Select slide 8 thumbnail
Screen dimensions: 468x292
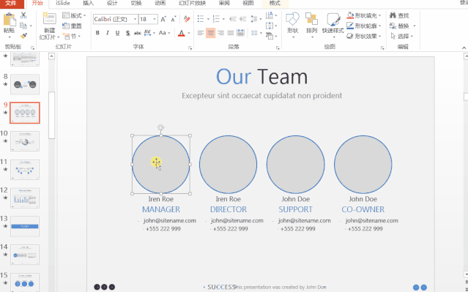(25, 84)
